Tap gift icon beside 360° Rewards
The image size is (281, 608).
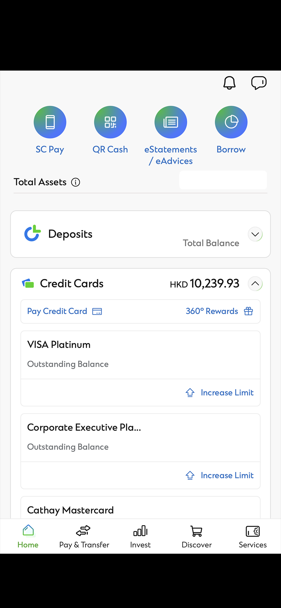248,311
